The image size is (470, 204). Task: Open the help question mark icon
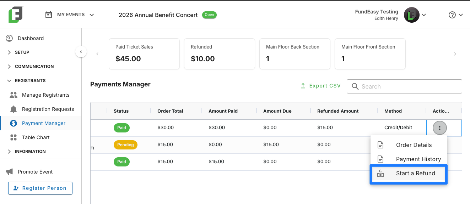tap(452, 15)
